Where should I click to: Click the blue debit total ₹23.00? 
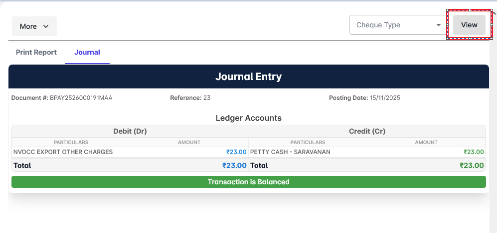coord(234,165)
